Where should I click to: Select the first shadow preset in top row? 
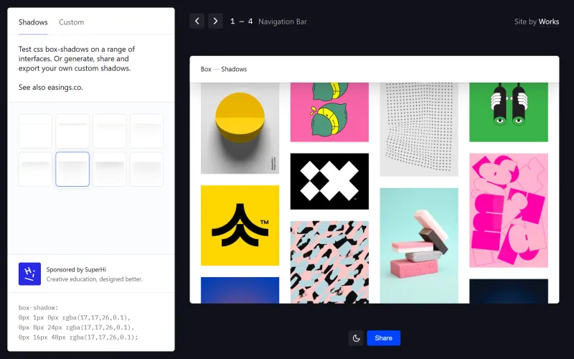pyautogui.click(x=35, y=131)
